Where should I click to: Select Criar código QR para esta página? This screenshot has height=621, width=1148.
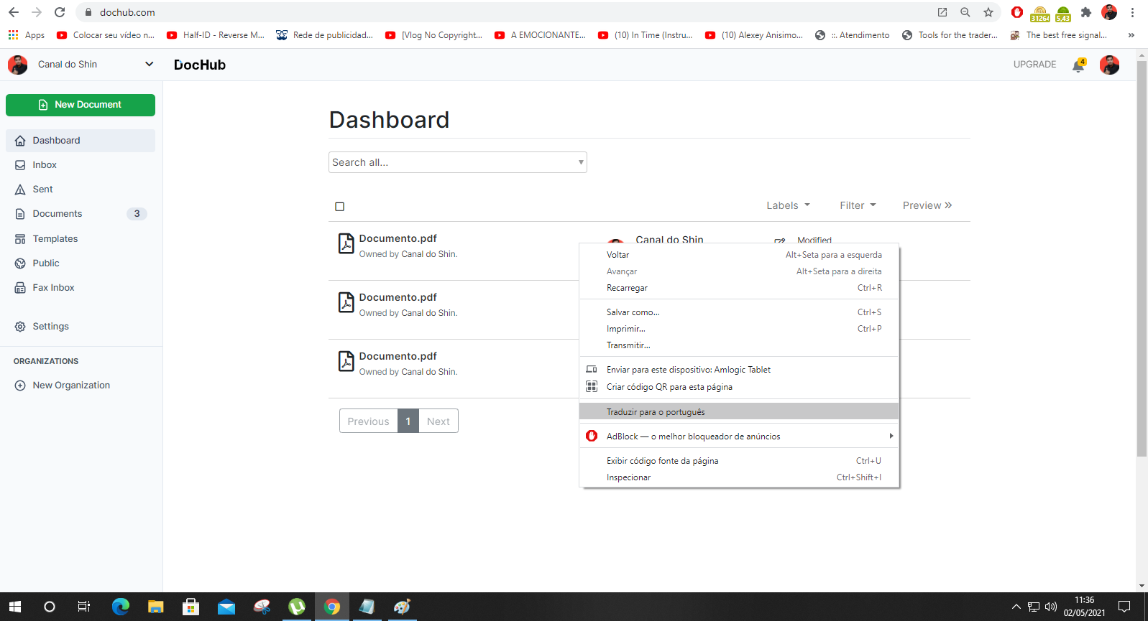coord(739,387)
